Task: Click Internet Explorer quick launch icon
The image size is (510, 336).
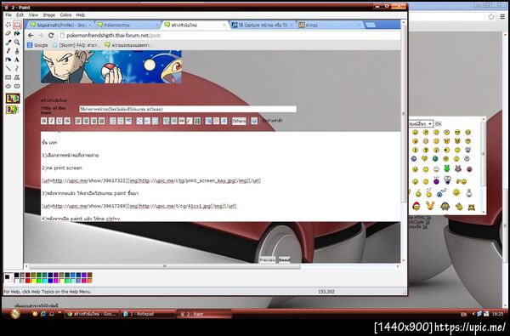Action: coord(43,314)
